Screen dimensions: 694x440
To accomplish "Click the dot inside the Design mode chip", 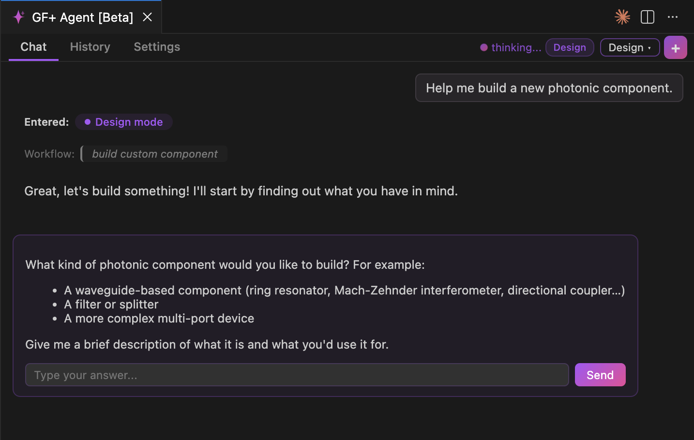I will pyautogui.click(x=87, y=122).
